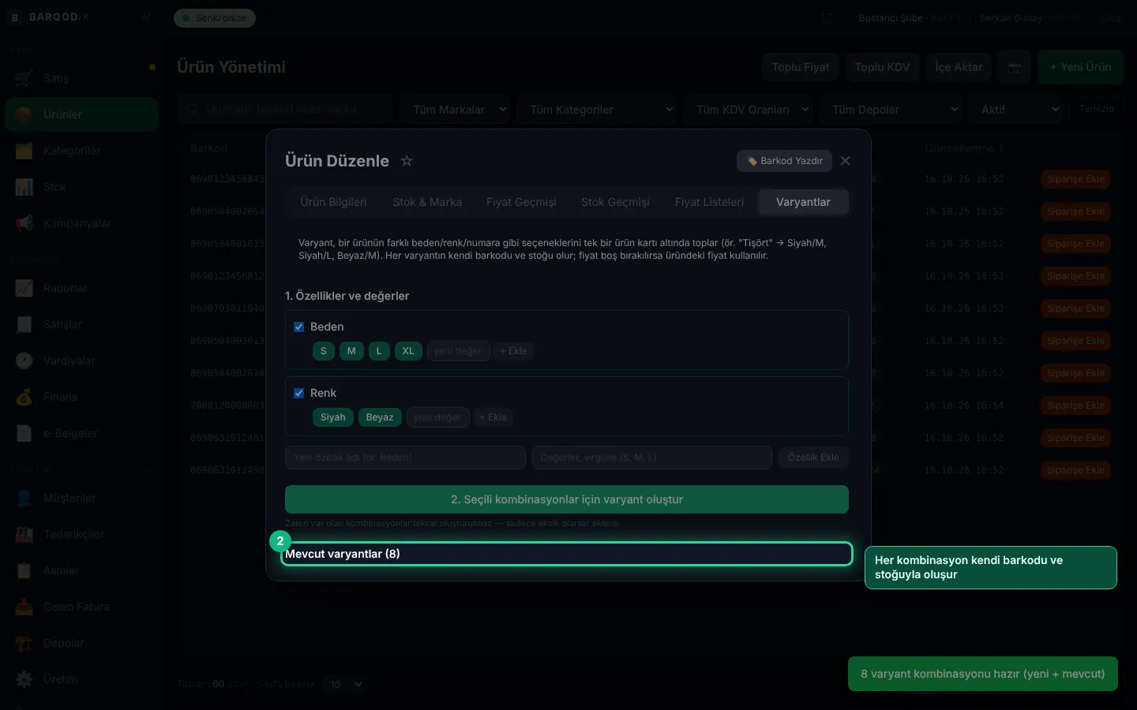The height and width of the screenshot is (710, 1137).
Task: Open Tedarikçiler factory icon
Action: coord(24,534)
